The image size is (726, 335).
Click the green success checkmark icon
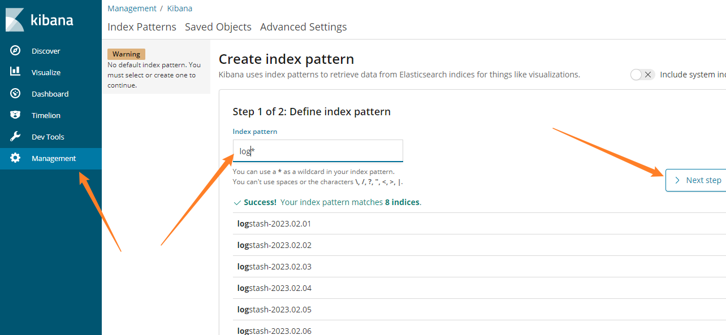[237, 202]
